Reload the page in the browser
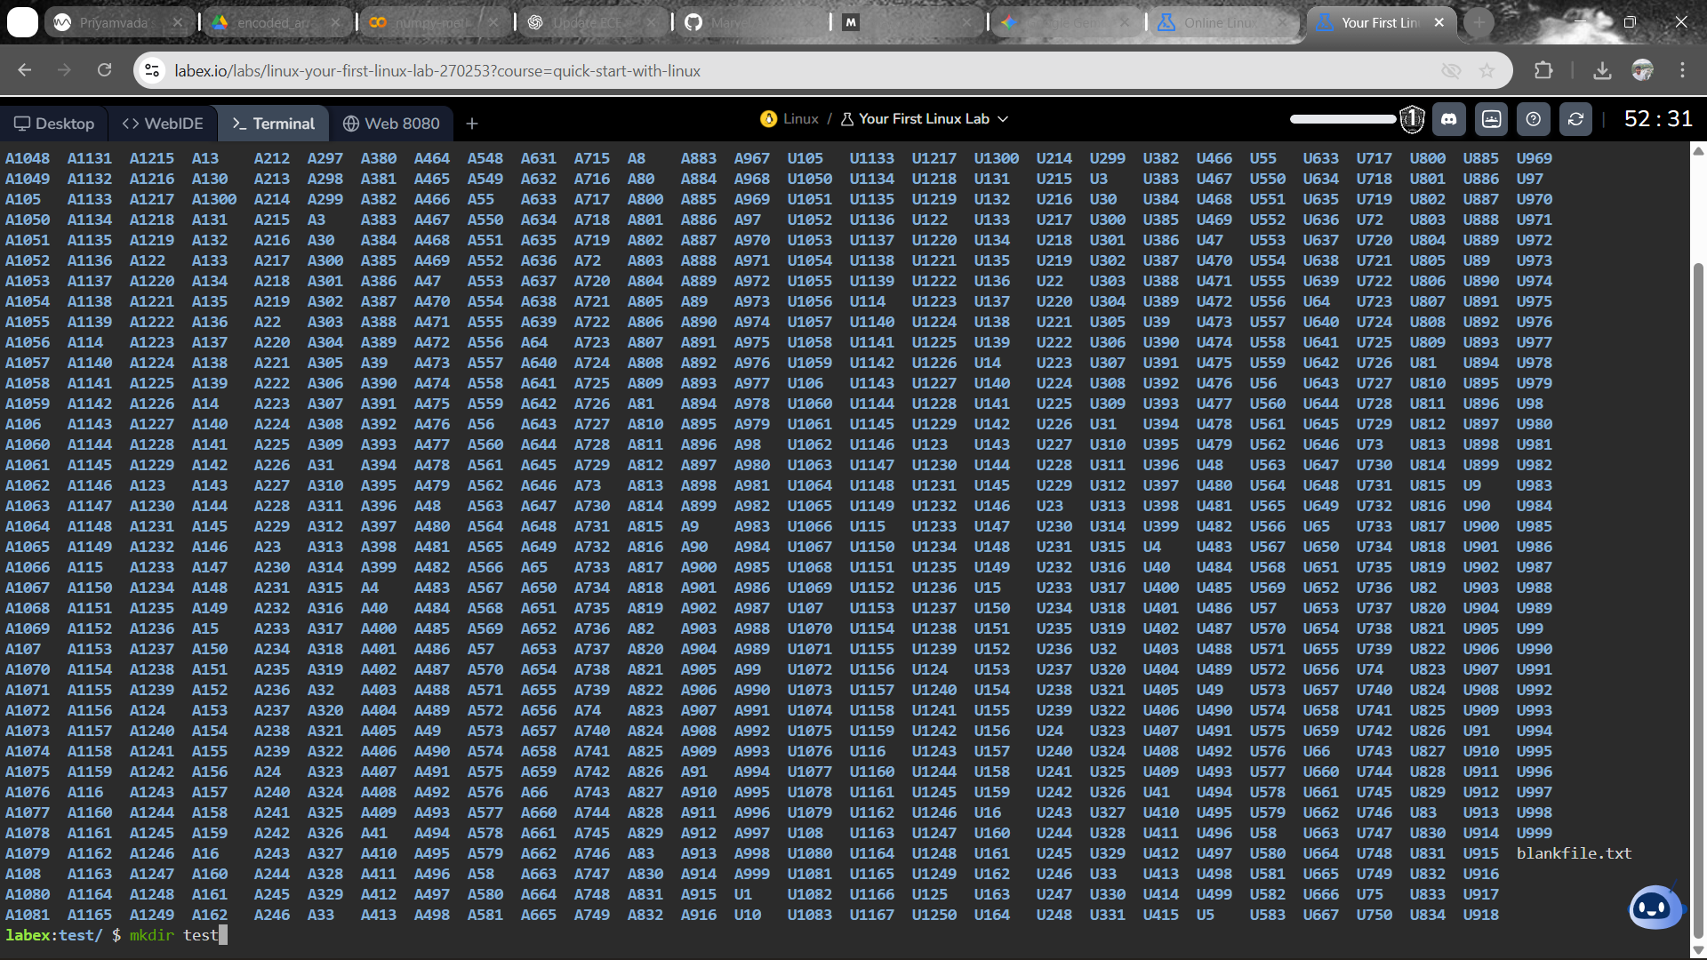 point(104,70)
